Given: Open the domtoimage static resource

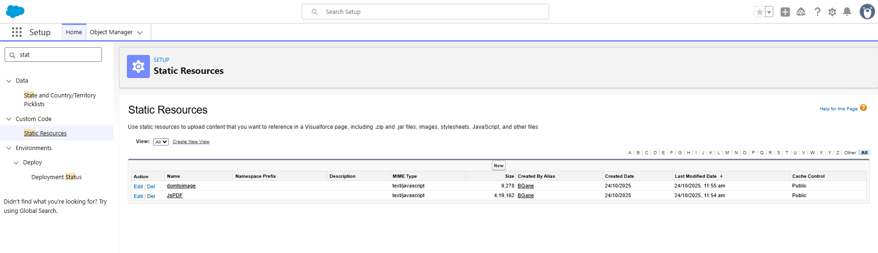Looking at the screenshot, I should click(x=181, y=186).
